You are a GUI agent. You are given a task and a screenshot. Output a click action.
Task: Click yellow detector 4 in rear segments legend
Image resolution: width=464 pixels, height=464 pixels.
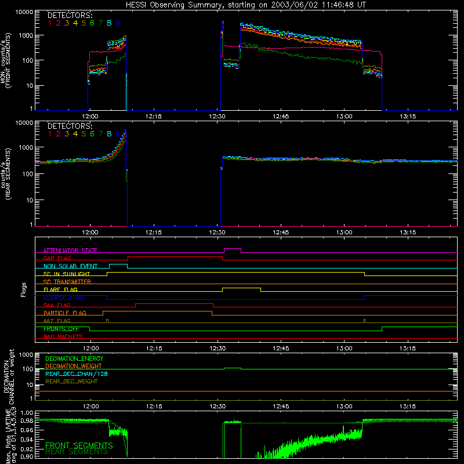coord(75,134)
